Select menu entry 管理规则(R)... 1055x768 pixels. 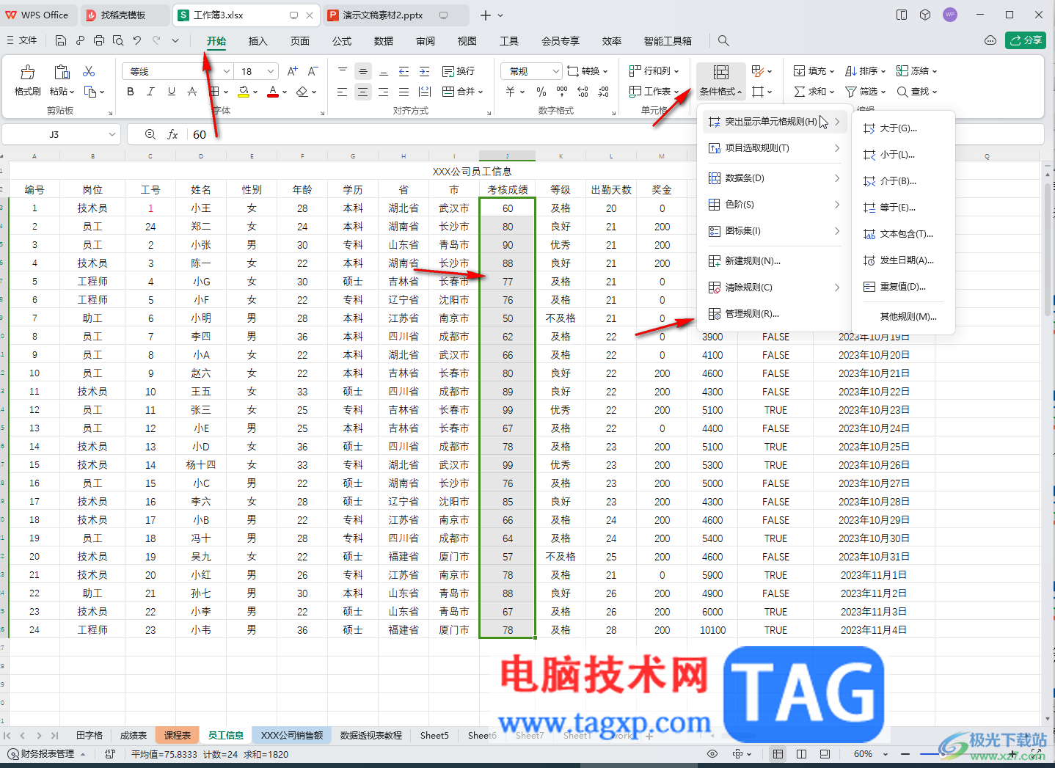pyautogui.click(x=774, y=314)
